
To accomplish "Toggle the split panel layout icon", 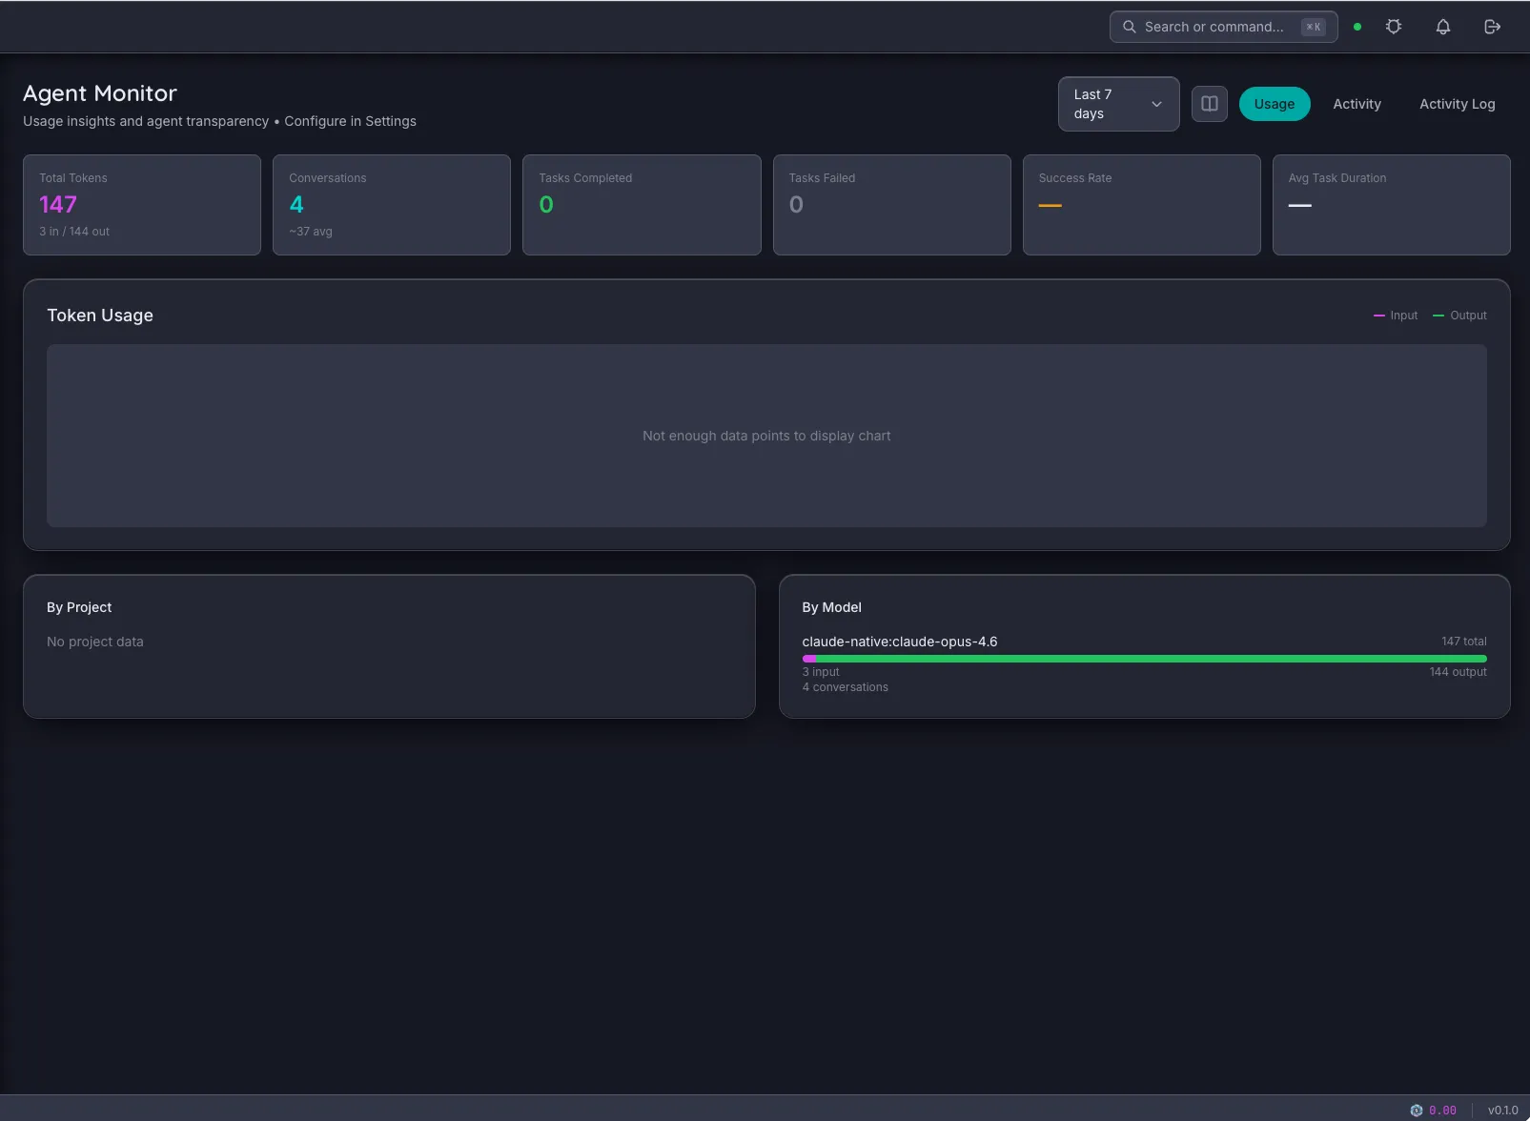I will pyautogui.click(x=1210, y=104).
